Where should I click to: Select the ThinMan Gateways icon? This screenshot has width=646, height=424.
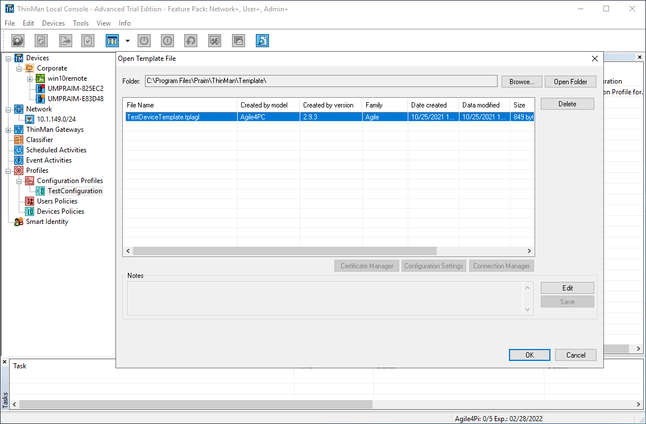pyautogui.click(x=19, y=130)
